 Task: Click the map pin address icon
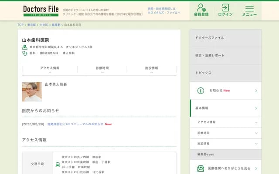[25, 47]
